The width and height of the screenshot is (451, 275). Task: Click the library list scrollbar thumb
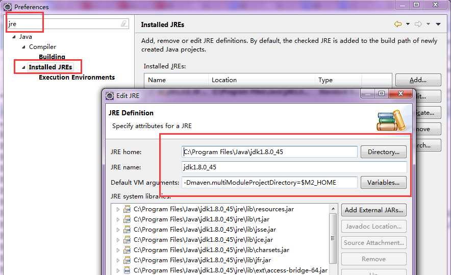pyautogui.click(x=333, y=238)
